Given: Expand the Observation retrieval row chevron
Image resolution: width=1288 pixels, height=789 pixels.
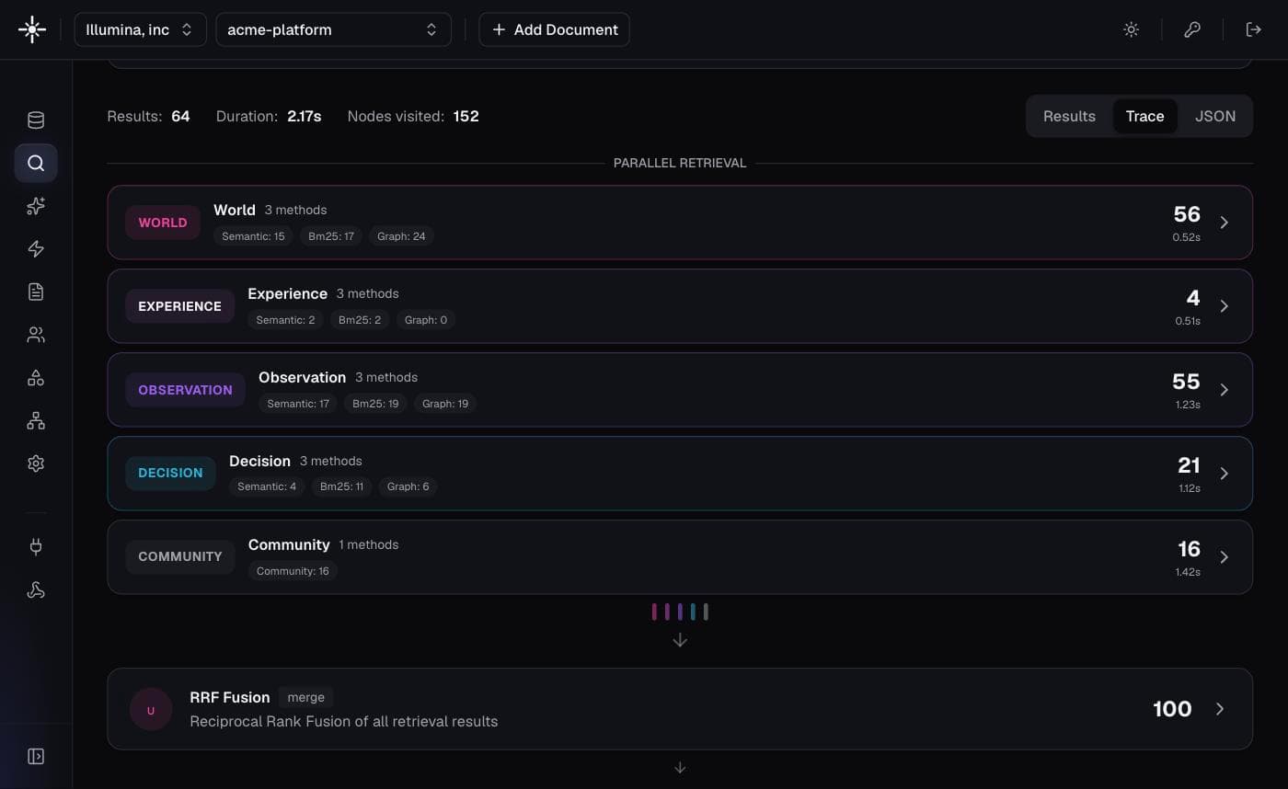Looking at the screenshot, I should coord(1225,390).
